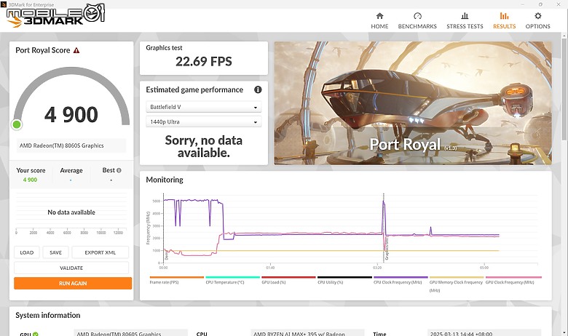This screenshot has height=336, width=568.
Task: Click the 2025-03-13 time field
Action: (x=484, y=333)
